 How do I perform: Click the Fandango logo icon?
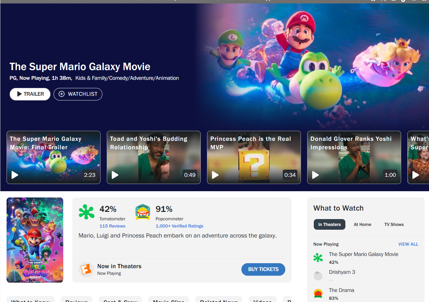86,269
